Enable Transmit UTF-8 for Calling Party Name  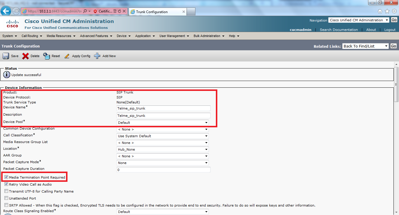[x=6, y=191]
